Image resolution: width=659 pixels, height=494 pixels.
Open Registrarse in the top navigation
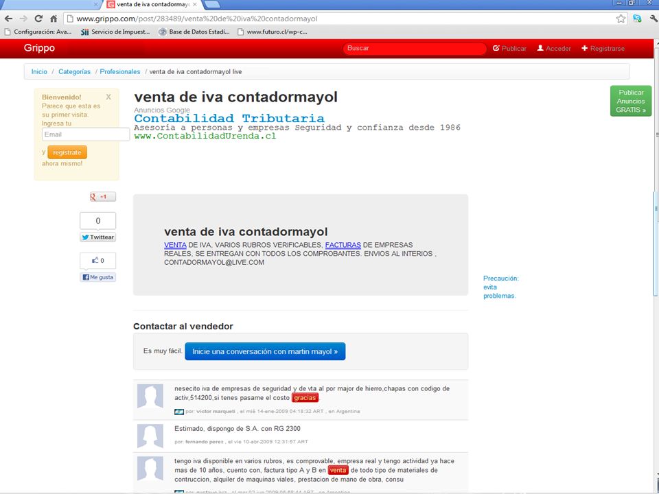(x=603, y=48)
